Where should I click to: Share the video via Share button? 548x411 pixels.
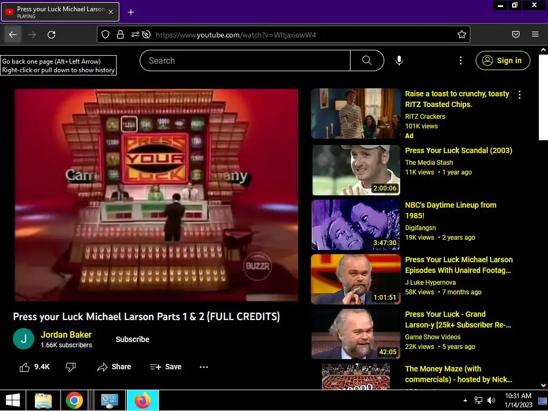pos(115,367)
